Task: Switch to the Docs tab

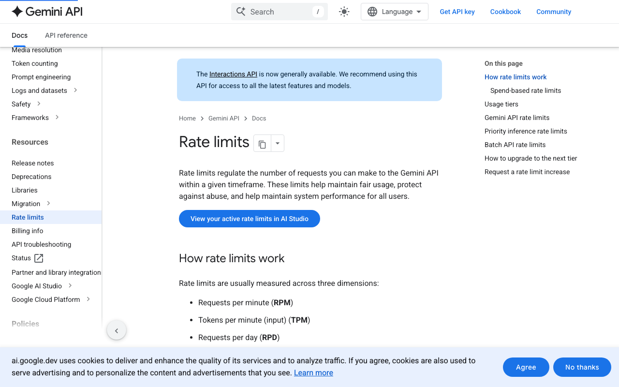Action: 19,35
